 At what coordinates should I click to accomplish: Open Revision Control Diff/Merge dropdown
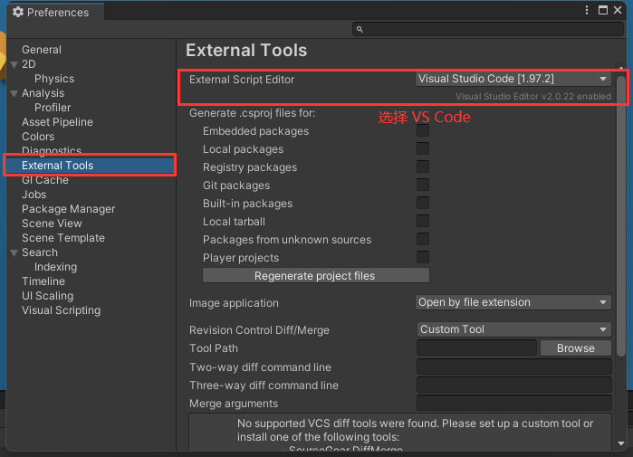(513, 329)
